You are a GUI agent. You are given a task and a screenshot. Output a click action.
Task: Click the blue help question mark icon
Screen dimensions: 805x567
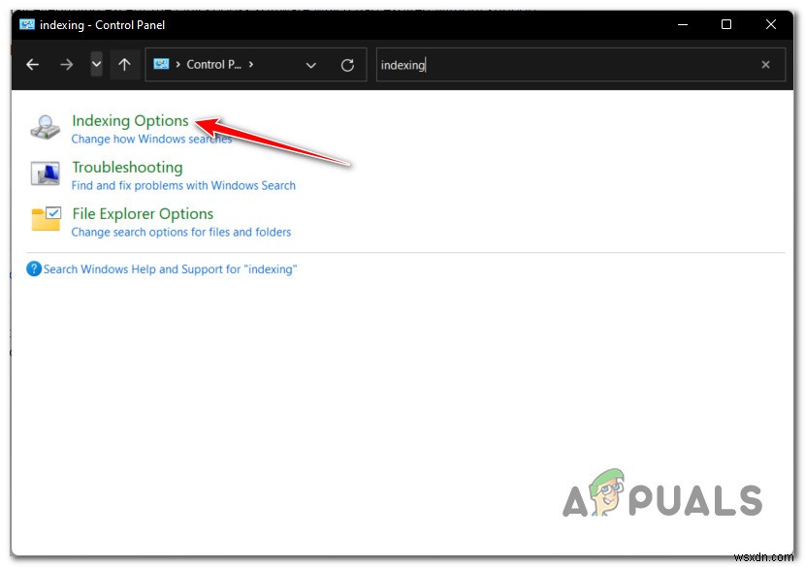[34, 268]
